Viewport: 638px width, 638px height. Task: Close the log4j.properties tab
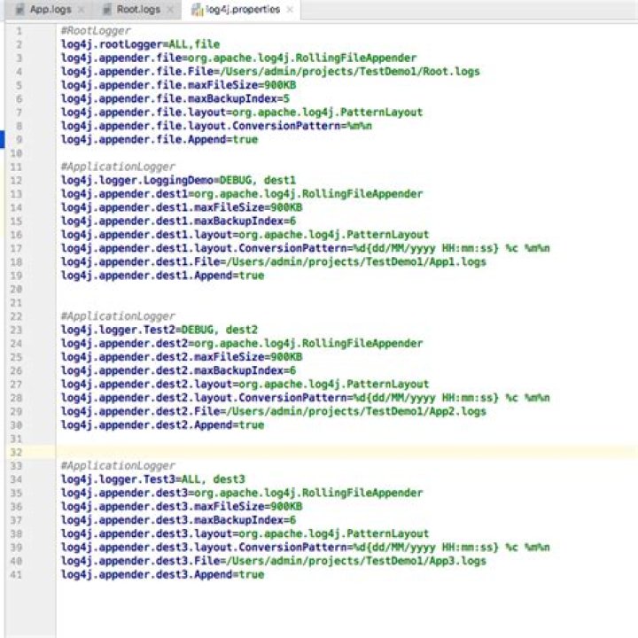pyautogui.click(x=290, y=10)
